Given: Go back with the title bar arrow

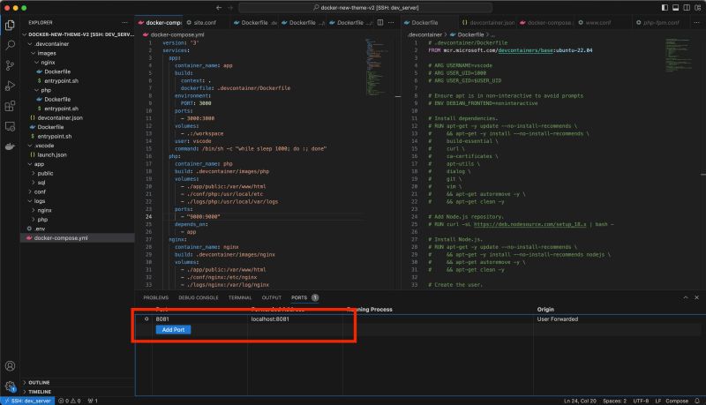Looking at the screenshot, I should tap(218, 8).
